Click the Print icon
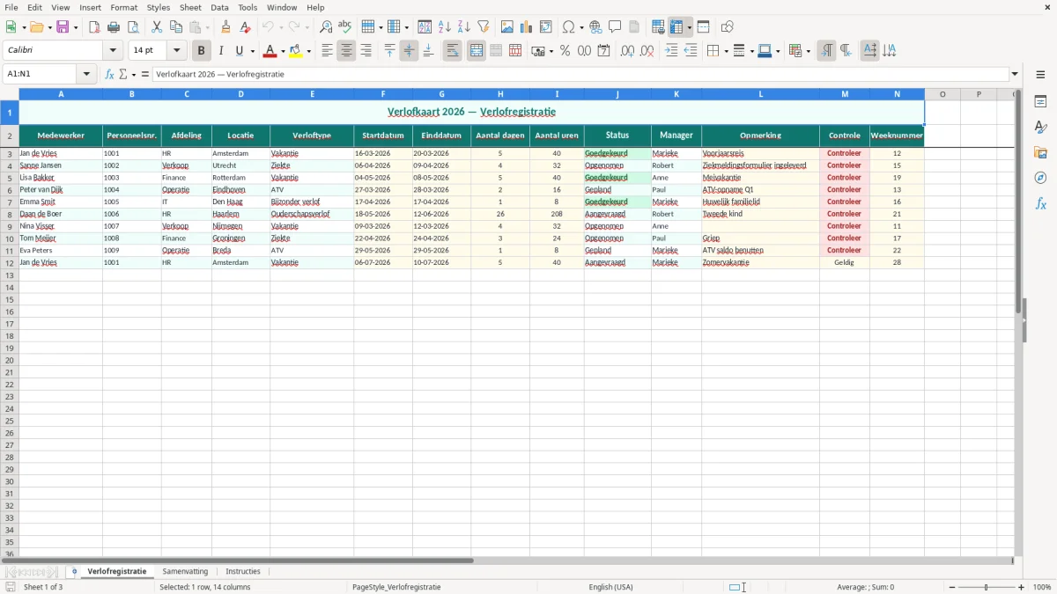The width and height of the screenshot is (1057, 594). pyautogui.click(x=114, y=27)
